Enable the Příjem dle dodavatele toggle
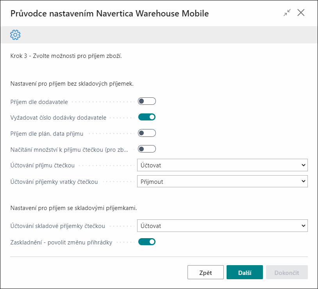Viewport: 318px width, 289px height. click(x=147, y=101)
